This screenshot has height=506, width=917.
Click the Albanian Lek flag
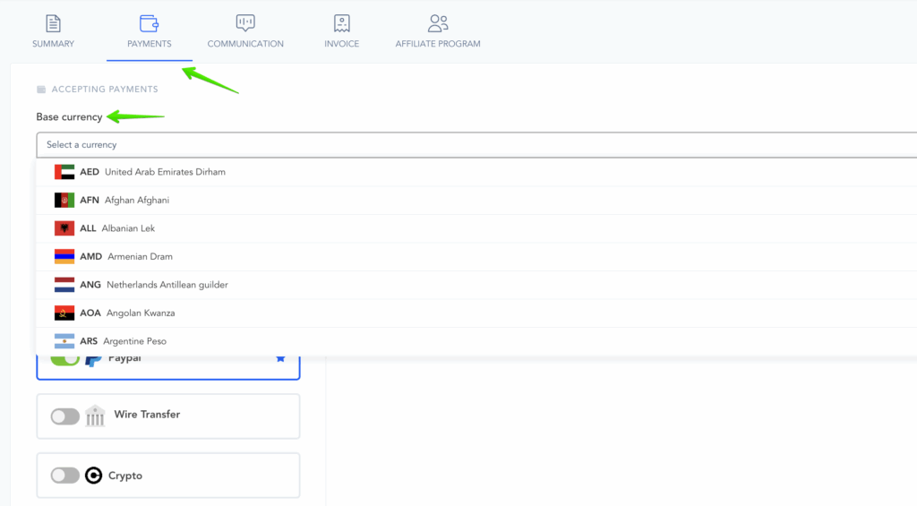click(x=64, y=228)
